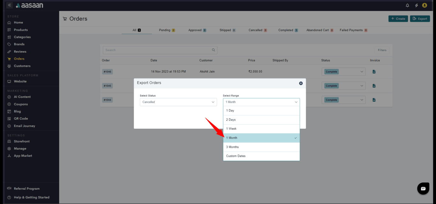Switch to the Completed orders tab

(287, 30)
